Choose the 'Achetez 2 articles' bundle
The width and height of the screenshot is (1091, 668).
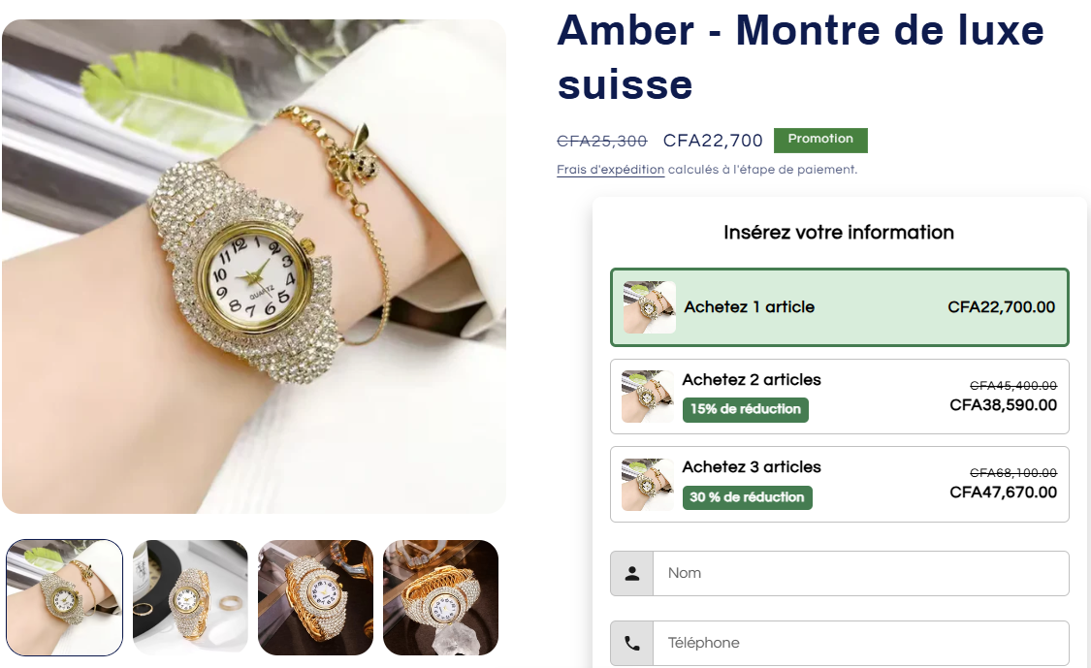click(x=839, y=397)
